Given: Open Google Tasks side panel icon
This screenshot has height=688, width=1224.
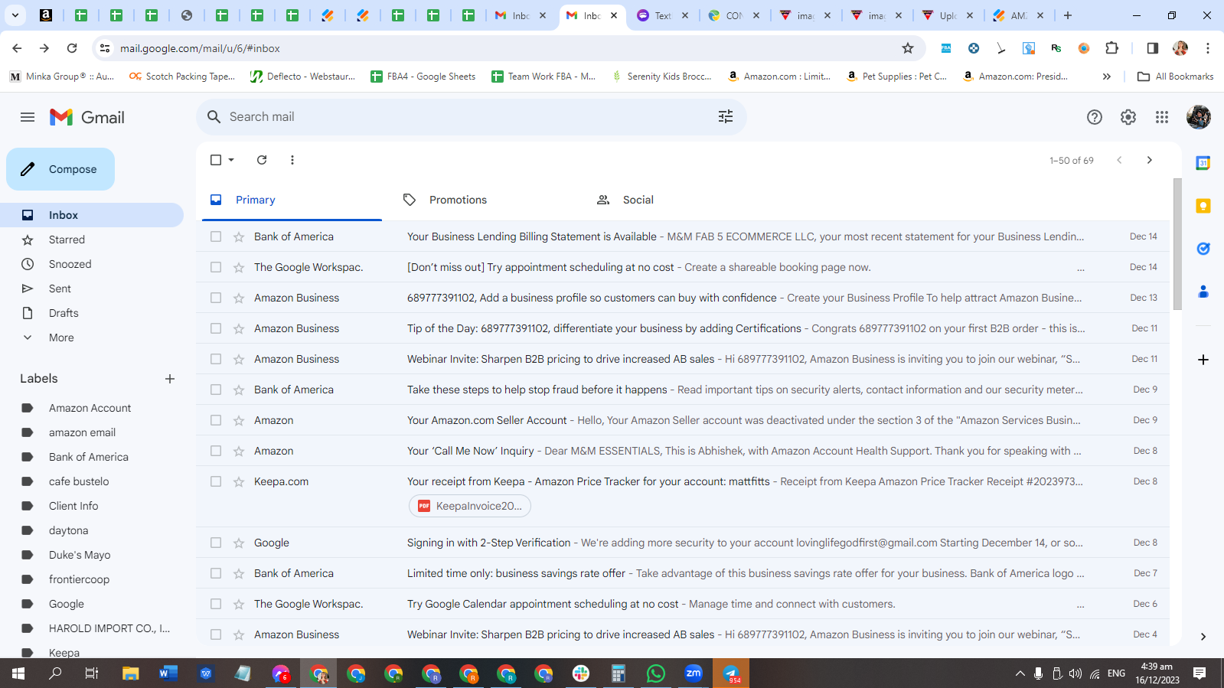Looking at the screenshot, I should [1203, 249].
